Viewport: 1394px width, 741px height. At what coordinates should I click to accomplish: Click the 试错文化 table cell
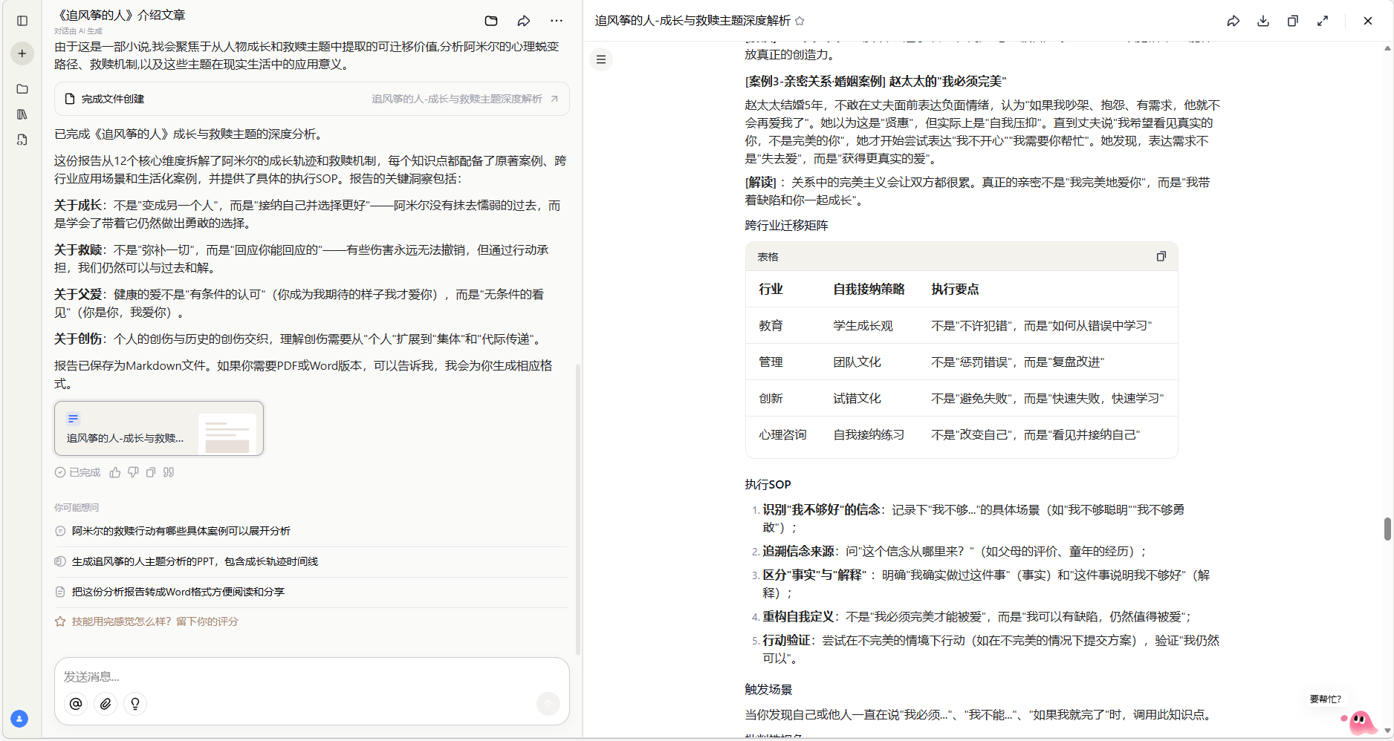click(857, 398)
